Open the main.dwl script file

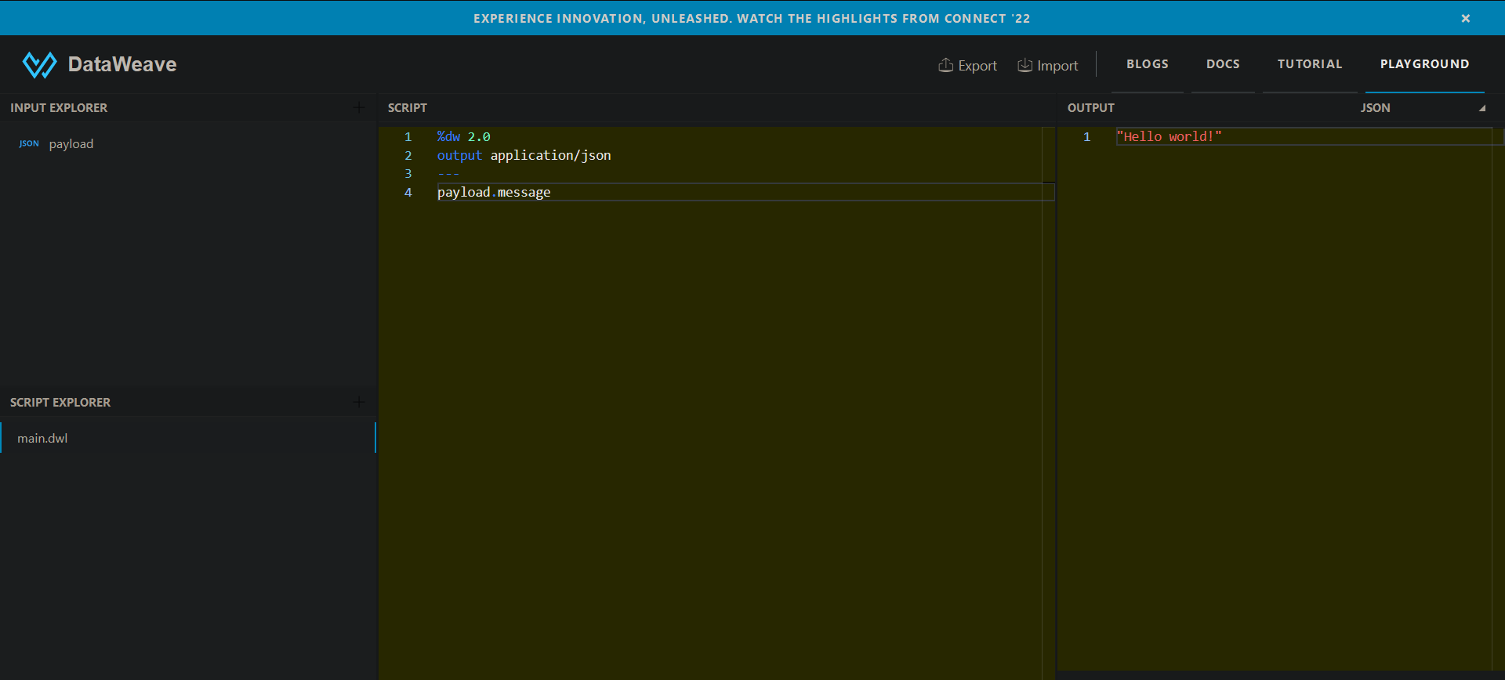[188, 438]
